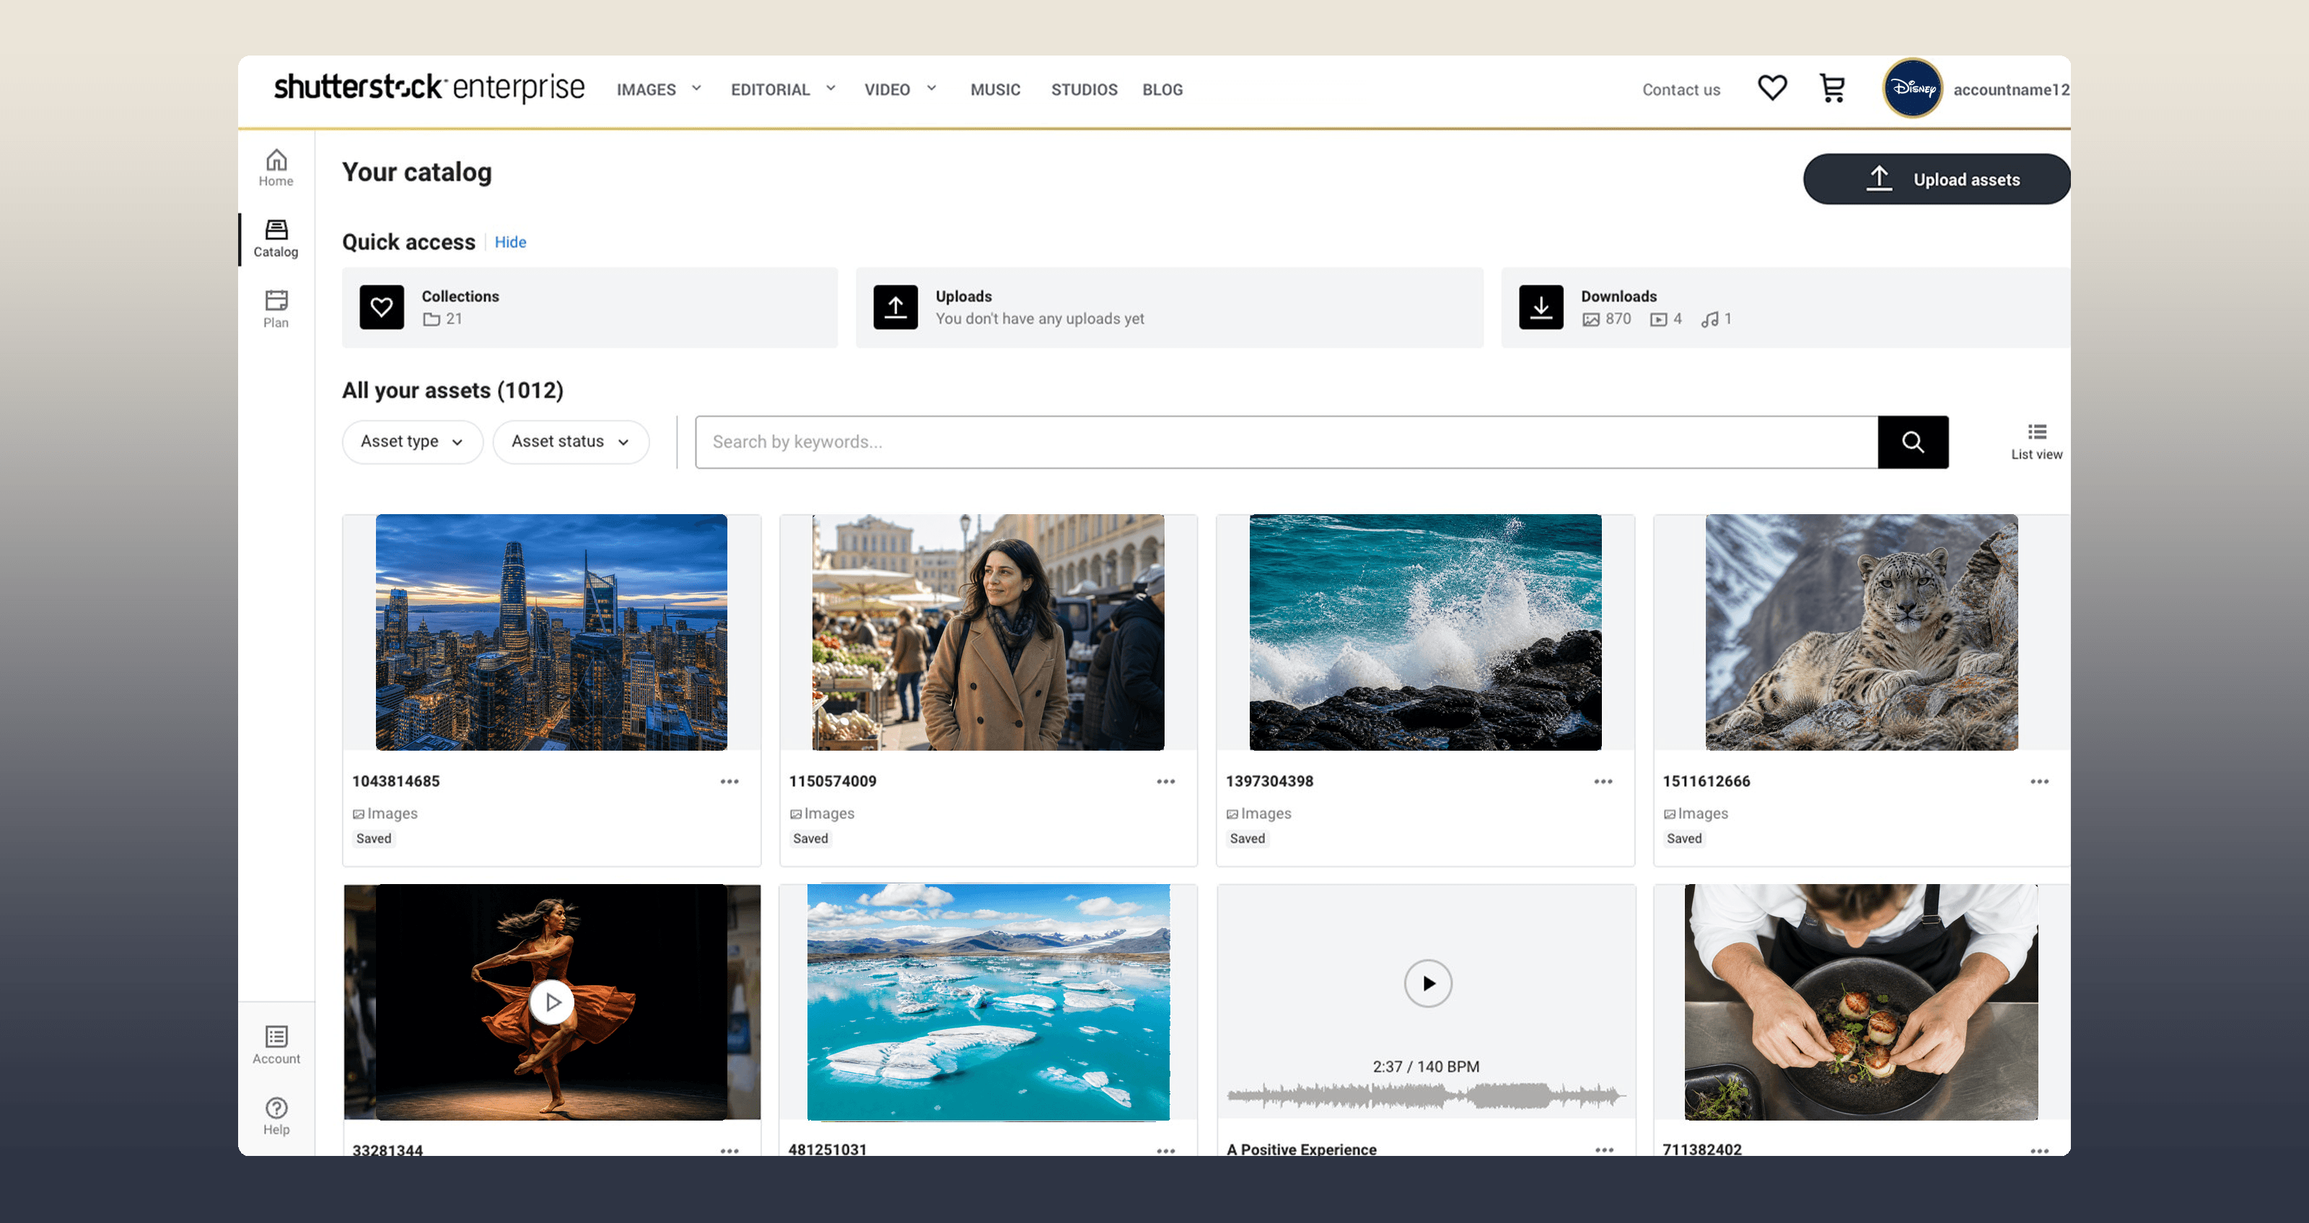The width and height of the screenshot is (2309, 1223).
Task: Click the Upload assets button
Action: 1936,179
